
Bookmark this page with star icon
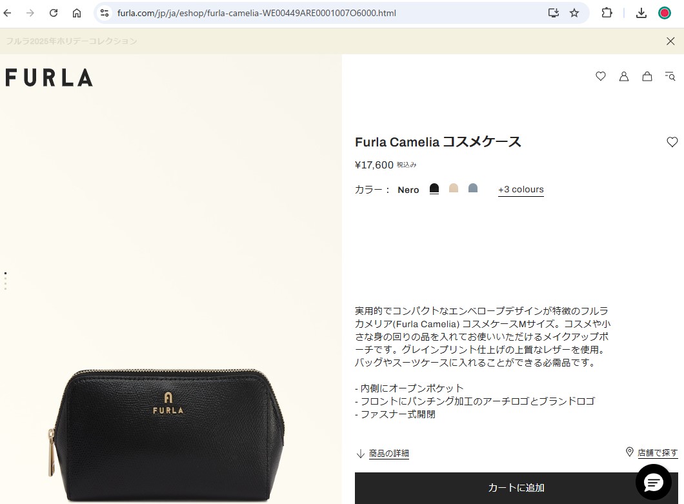click(574, 13)
